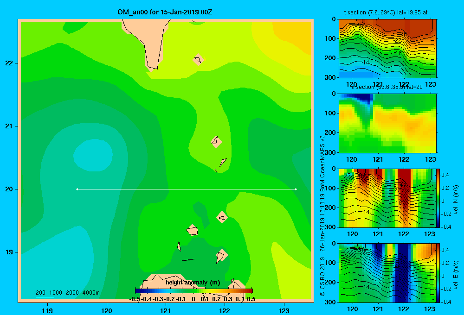Viewport: 464px width, 315px height.
Task: Click the 'vel. E (m/s)' axis label
Action: click(x=456, y=275)
